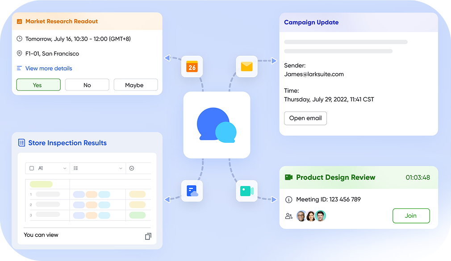This screenshot has width=451, height=261.
Task: Click the copy icon beside You can view
Action: pyautogui.click(x=148, y=236)
